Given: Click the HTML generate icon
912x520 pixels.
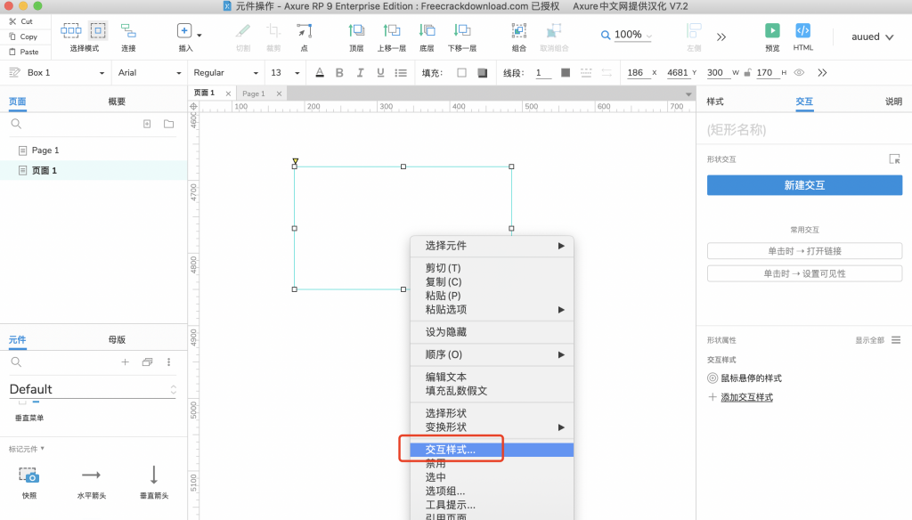Looking at the screenshot, I should click(802, 31).
